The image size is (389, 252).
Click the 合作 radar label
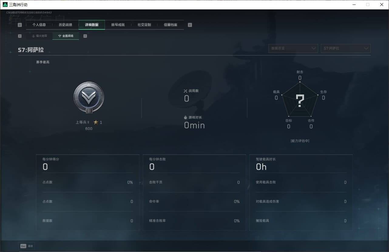click(x=311, y=121)
